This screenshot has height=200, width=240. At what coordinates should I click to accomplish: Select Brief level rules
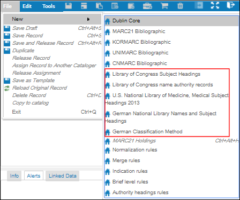(171, 182)
